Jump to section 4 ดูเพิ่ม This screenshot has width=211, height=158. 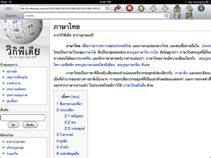coord(62,141)
